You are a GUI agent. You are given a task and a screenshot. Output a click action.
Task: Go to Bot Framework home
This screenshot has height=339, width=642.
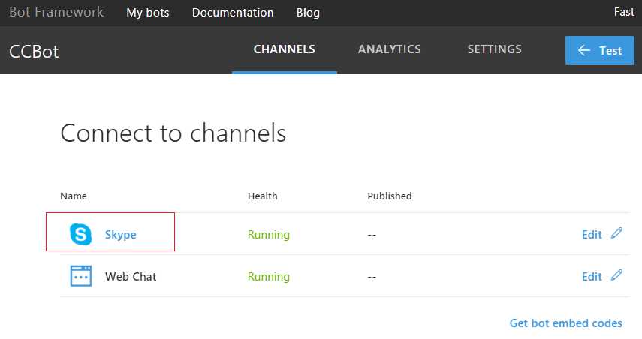(x=56, y=12)
